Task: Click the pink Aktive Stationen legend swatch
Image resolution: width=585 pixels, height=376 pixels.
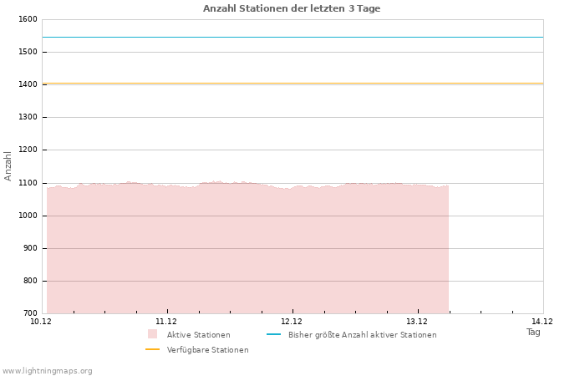Action: coord(152,334)
